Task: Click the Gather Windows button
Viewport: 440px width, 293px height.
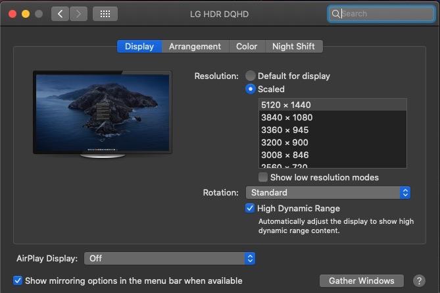Action: [x=362, y=280]
